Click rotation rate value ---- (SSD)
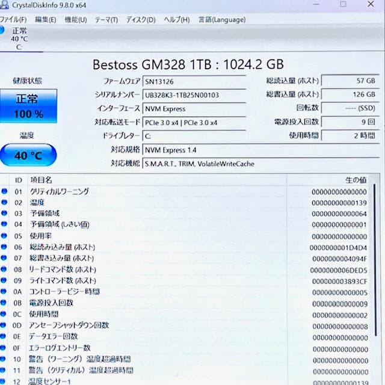Image resolution: width=385 pixels, height=385 pixels. click(x=350, y=108)
